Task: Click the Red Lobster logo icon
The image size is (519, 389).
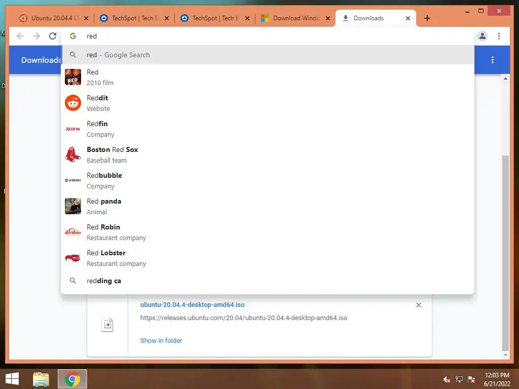Action: 73,258
